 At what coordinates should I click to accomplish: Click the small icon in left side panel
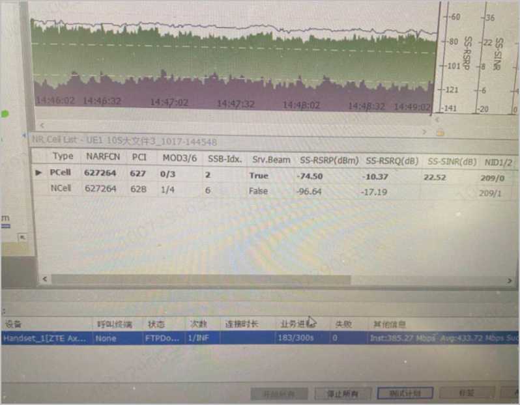click(22, 238)
